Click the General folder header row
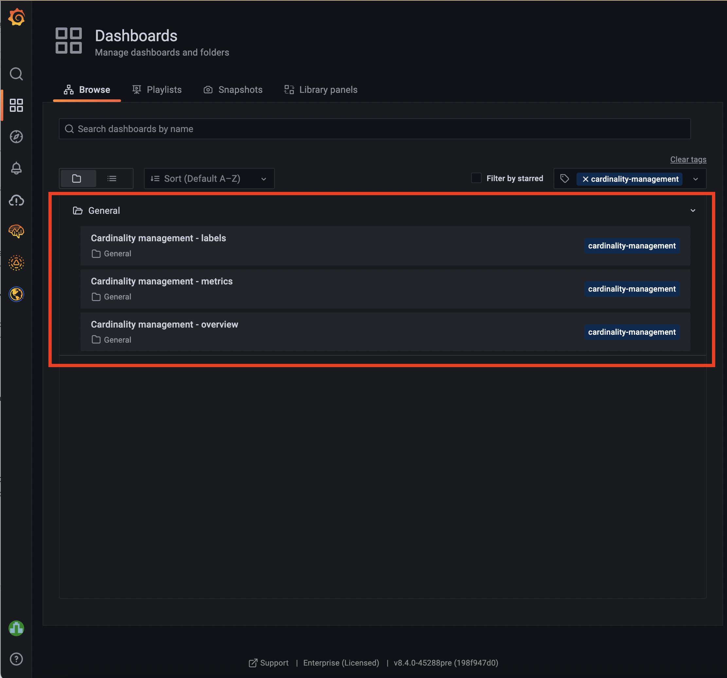727x678 pixels. click(382, 211)
